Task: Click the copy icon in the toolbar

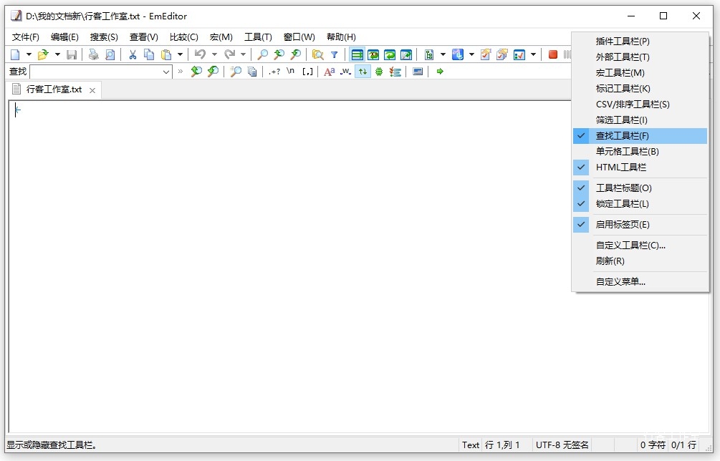Action: point(149,55)
